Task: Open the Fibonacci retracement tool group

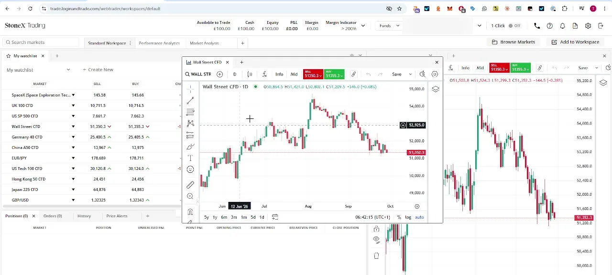Action: coord(190,112)
